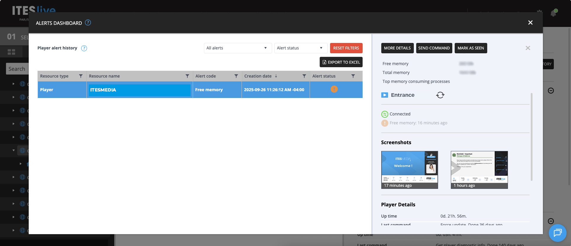Click the details panel vertical scrollbar
Screen dimensions: 571x246
pos(531,137)
